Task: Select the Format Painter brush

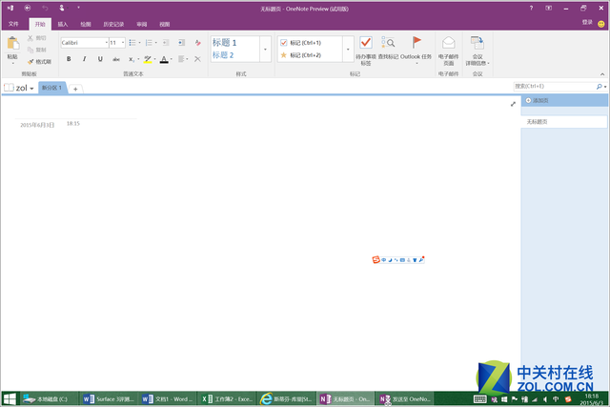Action: pyautogui.click(x=30, y=61)
